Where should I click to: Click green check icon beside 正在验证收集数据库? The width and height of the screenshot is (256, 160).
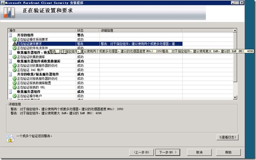coord(15,57)
